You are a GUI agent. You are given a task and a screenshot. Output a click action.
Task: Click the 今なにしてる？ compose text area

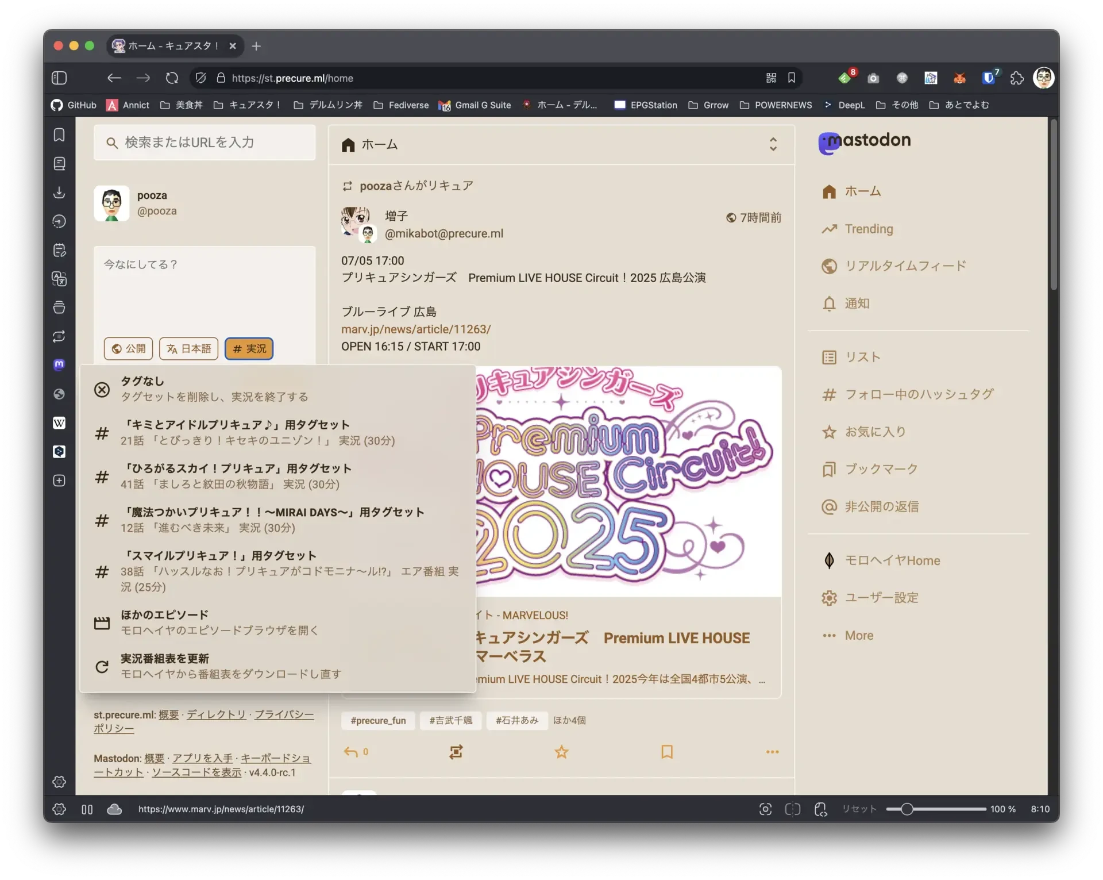pyautogui.click(x=205, y=290)
